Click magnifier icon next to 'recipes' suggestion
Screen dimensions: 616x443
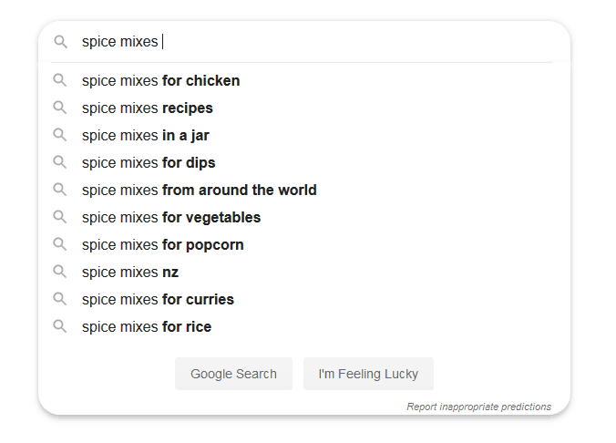(x=60, y=108)
